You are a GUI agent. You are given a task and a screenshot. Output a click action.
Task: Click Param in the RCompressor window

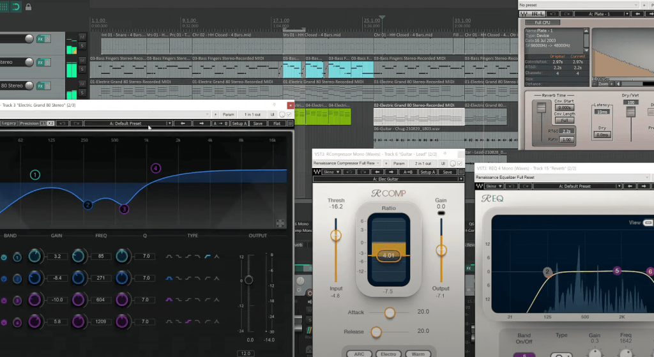[399, 163]
